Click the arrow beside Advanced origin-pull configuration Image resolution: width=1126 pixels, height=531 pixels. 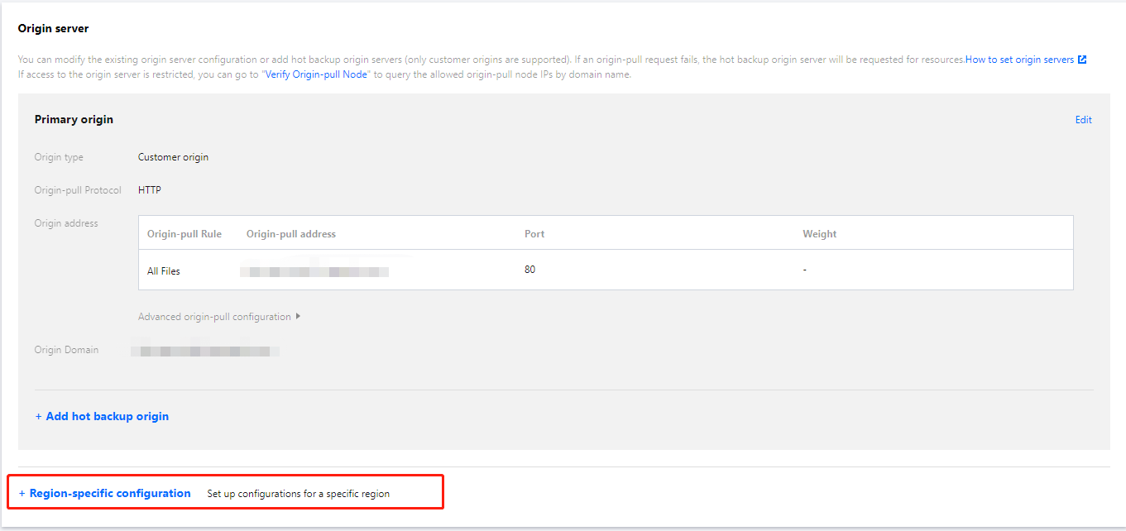point(298,317)
